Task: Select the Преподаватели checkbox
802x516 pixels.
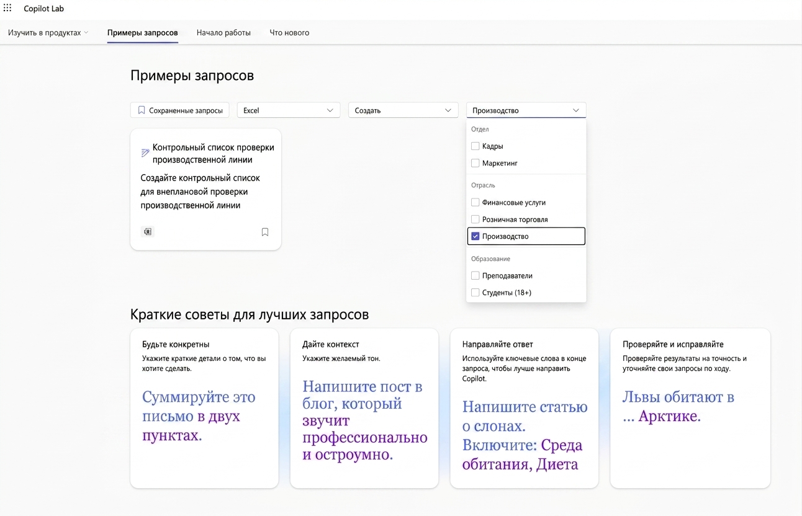Action: pyautogui.click(x=475, y=275)
